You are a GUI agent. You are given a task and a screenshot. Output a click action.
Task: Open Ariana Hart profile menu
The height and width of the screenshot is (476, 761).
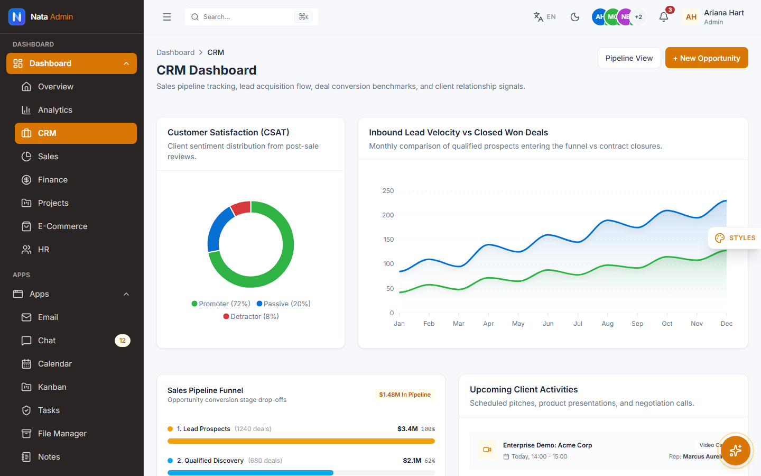click(714, 17)
